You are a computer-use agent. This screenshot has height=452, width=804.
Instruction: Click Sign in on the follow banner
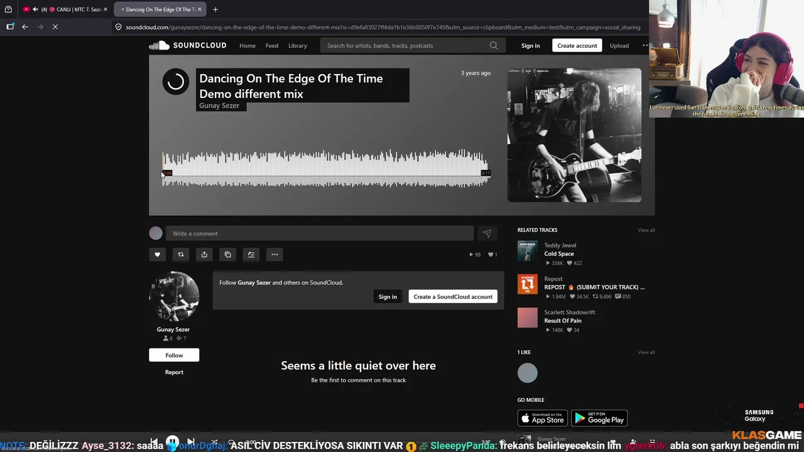click(388, 296)
